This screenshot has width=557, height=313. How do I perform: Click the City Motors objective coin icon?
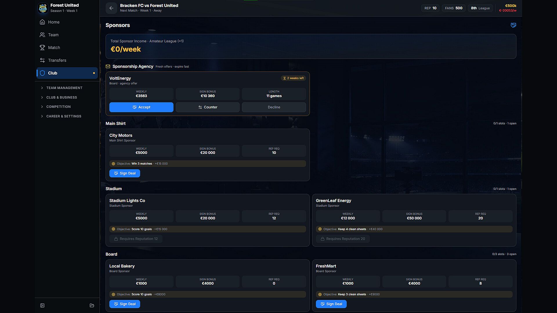click(x=113, y=164)
